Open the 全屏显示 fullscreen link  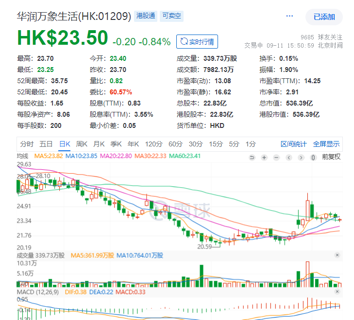tap(326, 144)
